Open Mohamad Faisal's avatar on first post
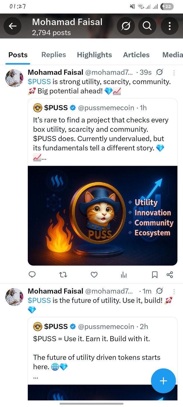 (14, 78)
